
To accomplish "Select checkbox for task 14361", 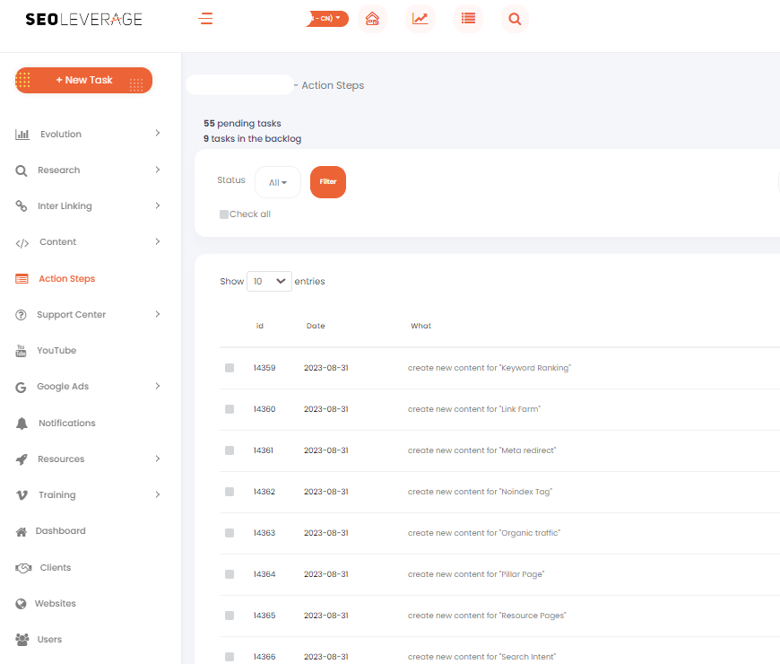I will (230, 450).
